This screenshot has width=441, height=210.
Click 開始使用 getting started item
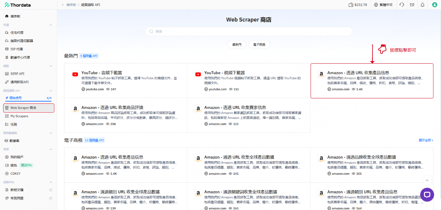[x=28, y=98]
